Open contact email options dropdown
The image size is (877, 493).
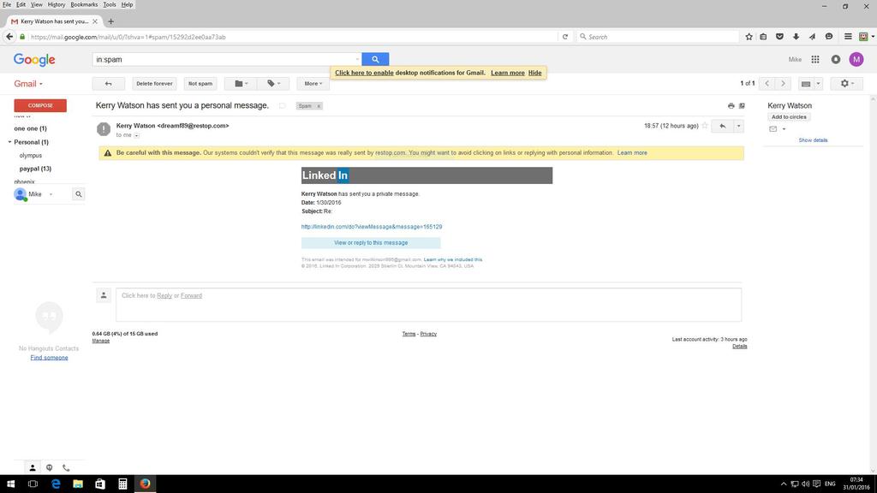784,129
